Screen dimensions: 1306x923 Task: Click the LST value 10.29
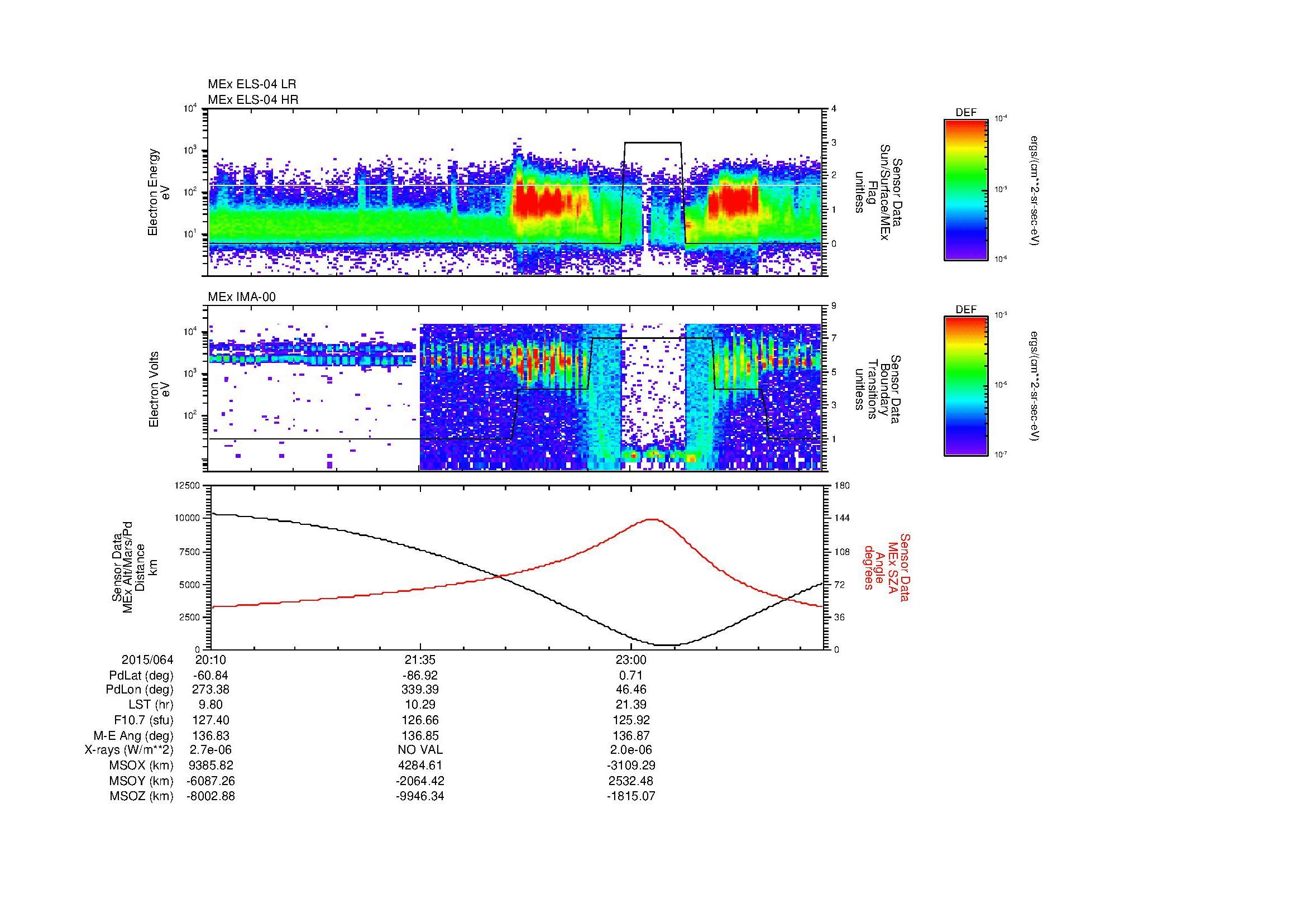click(420, 705)
